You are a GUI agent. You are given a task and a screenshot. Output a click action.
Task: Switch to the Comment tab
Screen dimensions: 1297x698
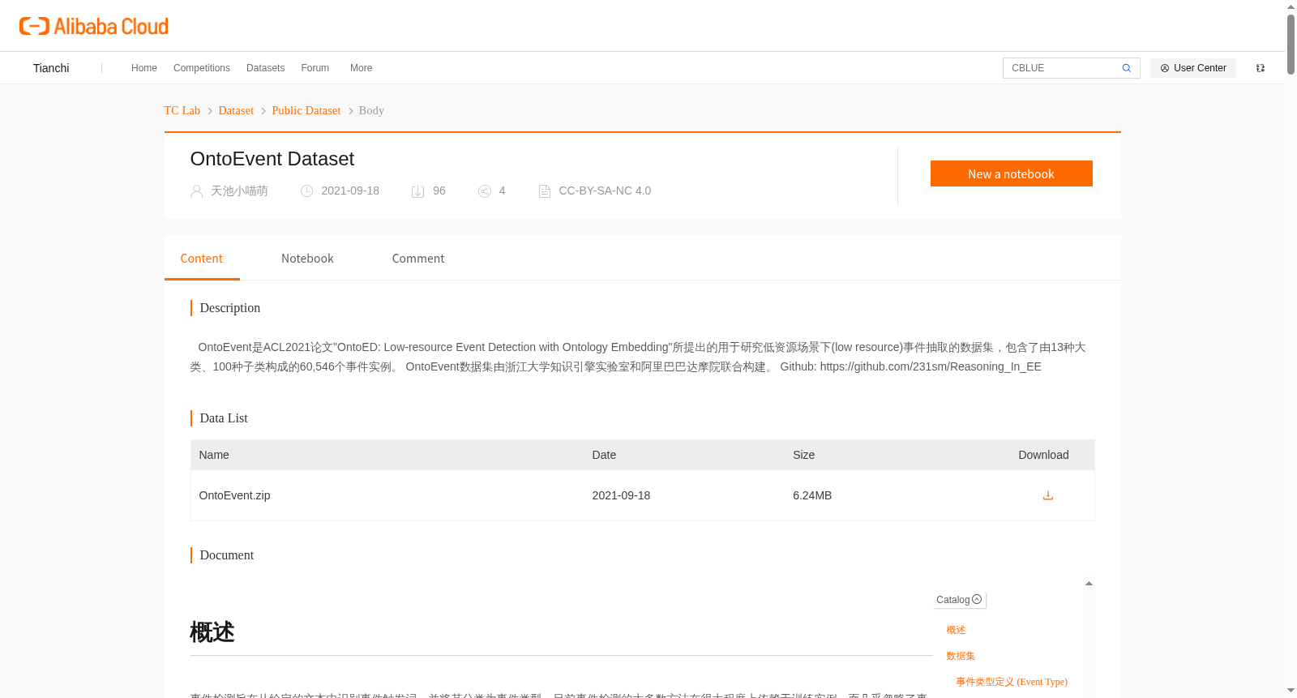418,259
